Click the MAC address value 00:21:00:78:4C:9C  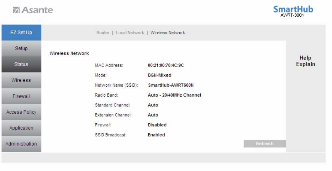pyautogui.click(x=166, y=65)
